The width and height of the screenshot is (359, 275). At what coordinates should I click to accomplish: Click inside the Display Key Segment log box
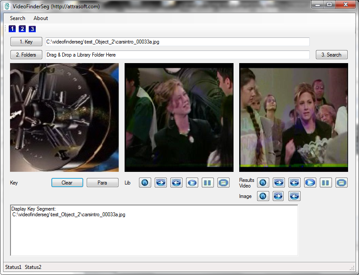[x=154, y=231]
